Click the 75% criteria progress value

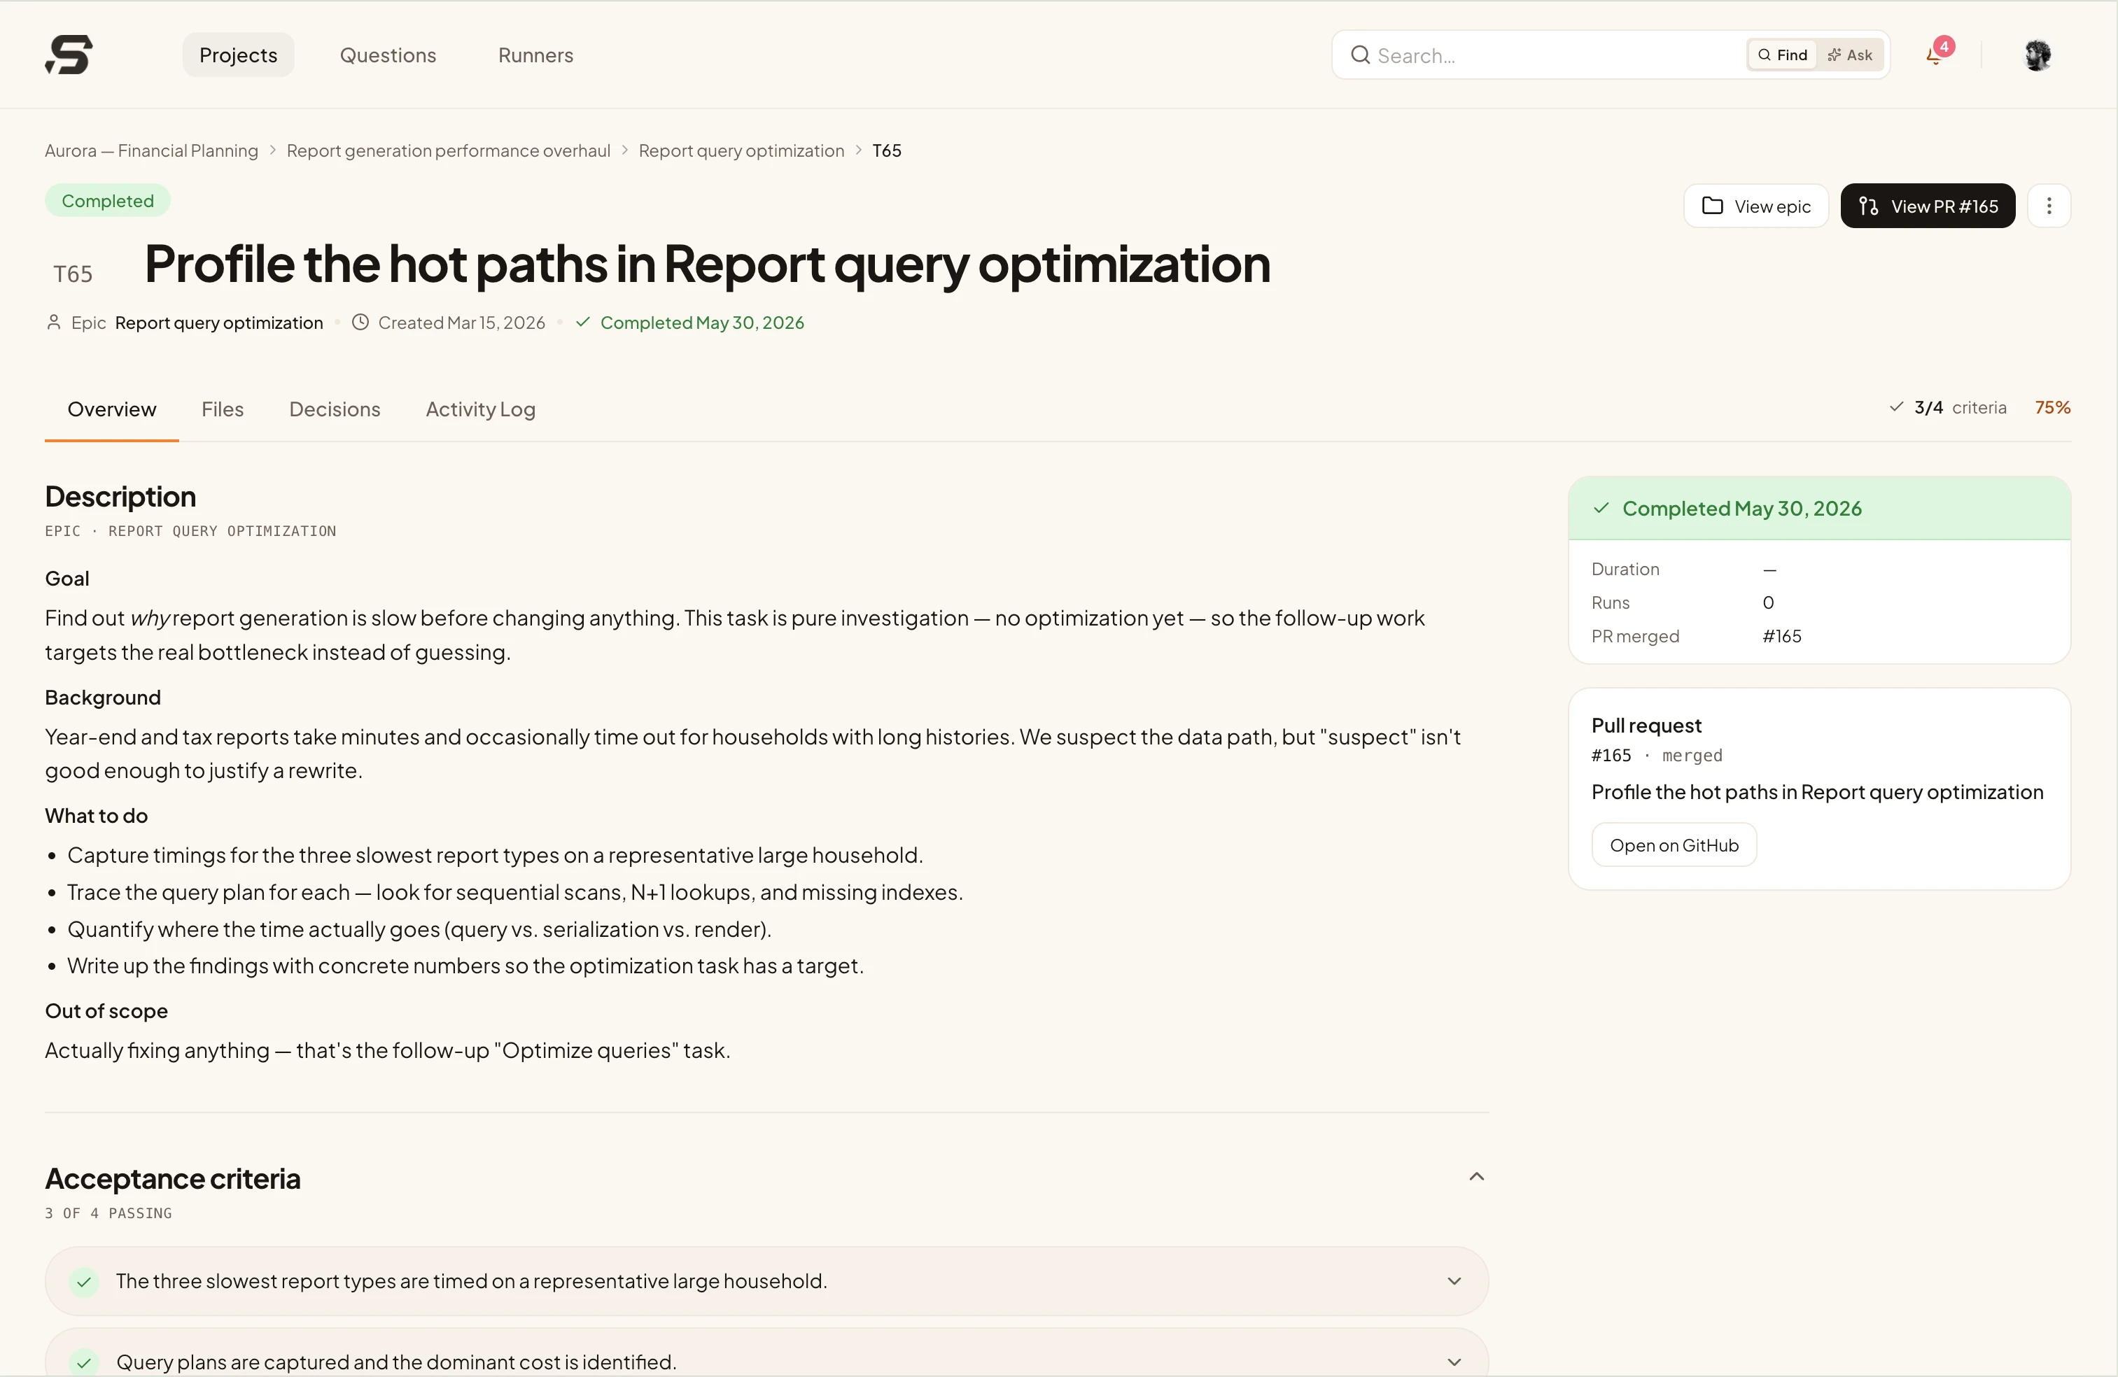2052,407
